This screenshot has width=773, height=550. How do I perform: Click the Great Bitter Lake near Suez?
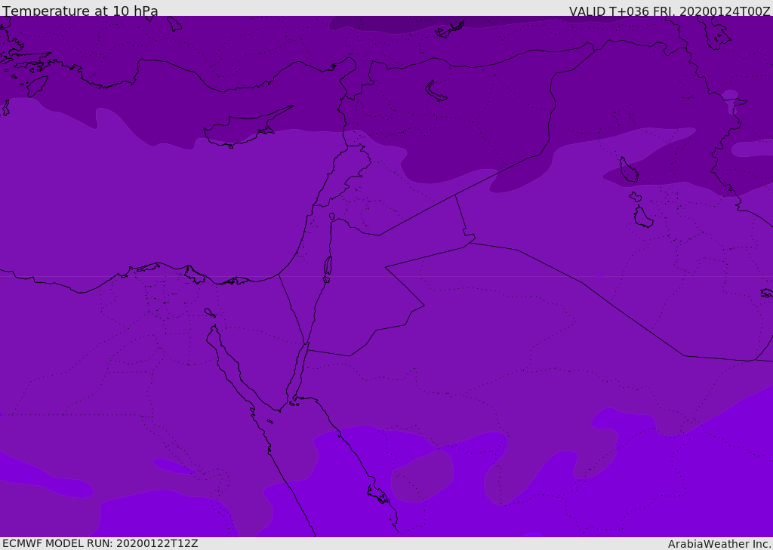coord(210,312)
